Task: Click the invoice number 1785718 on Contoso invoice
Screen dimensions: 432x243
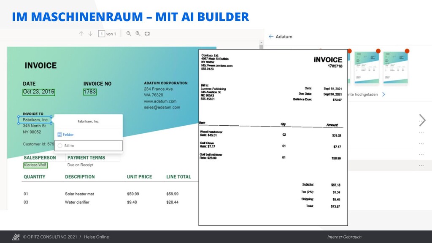Action: click(335, 66)
